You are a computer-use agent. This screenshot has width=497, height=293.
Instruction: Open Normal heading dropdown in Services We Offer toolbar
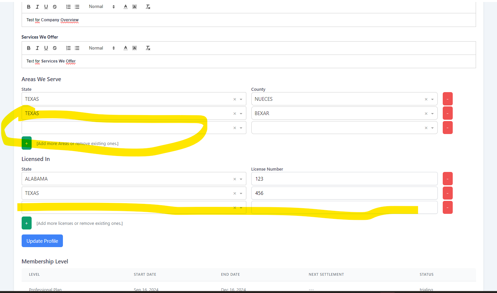click(102, 48)
